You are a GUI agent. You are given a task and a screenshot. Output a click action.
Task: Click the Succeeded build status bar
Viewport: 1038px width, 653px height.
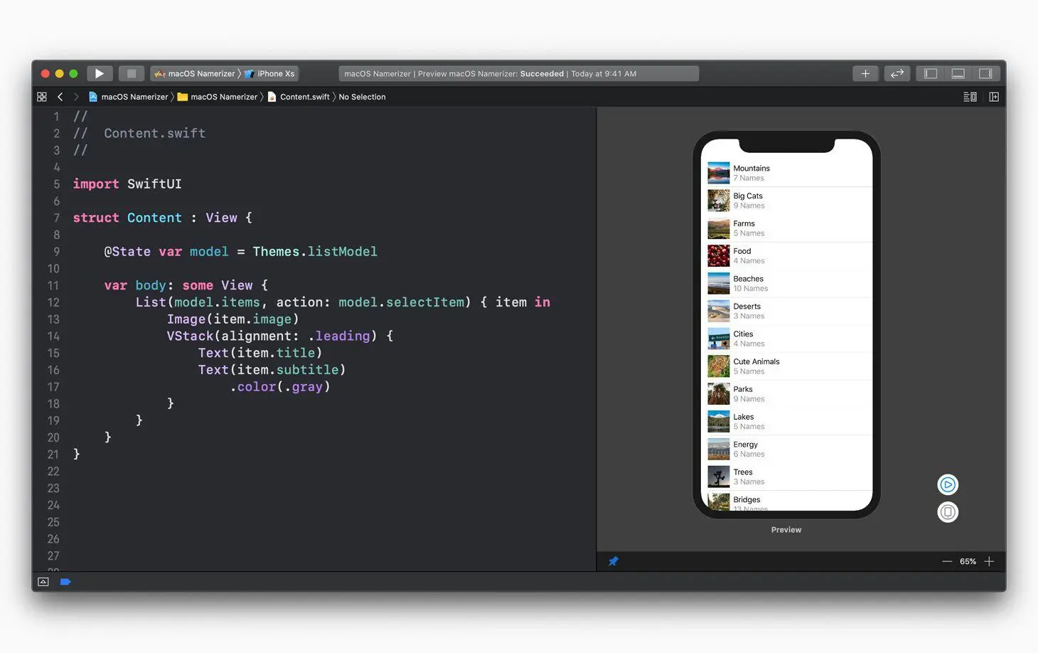coord(518,73)
